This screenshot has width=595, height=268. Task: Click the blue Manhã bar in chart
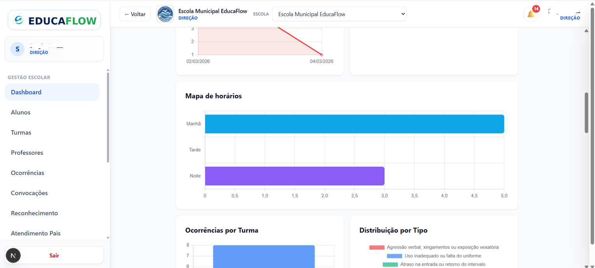click(x=354, y=124)
